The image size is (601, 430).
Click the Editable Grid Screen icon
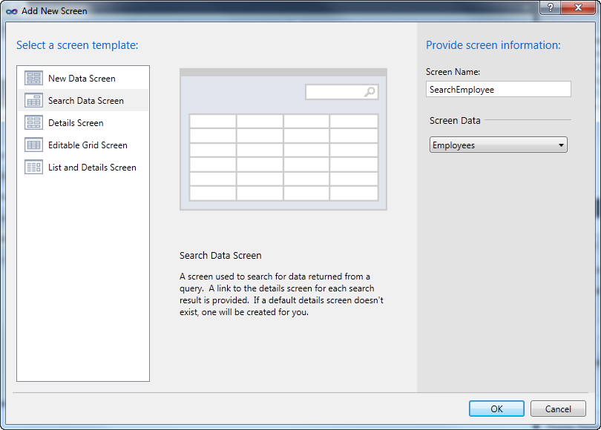(33, 145)
